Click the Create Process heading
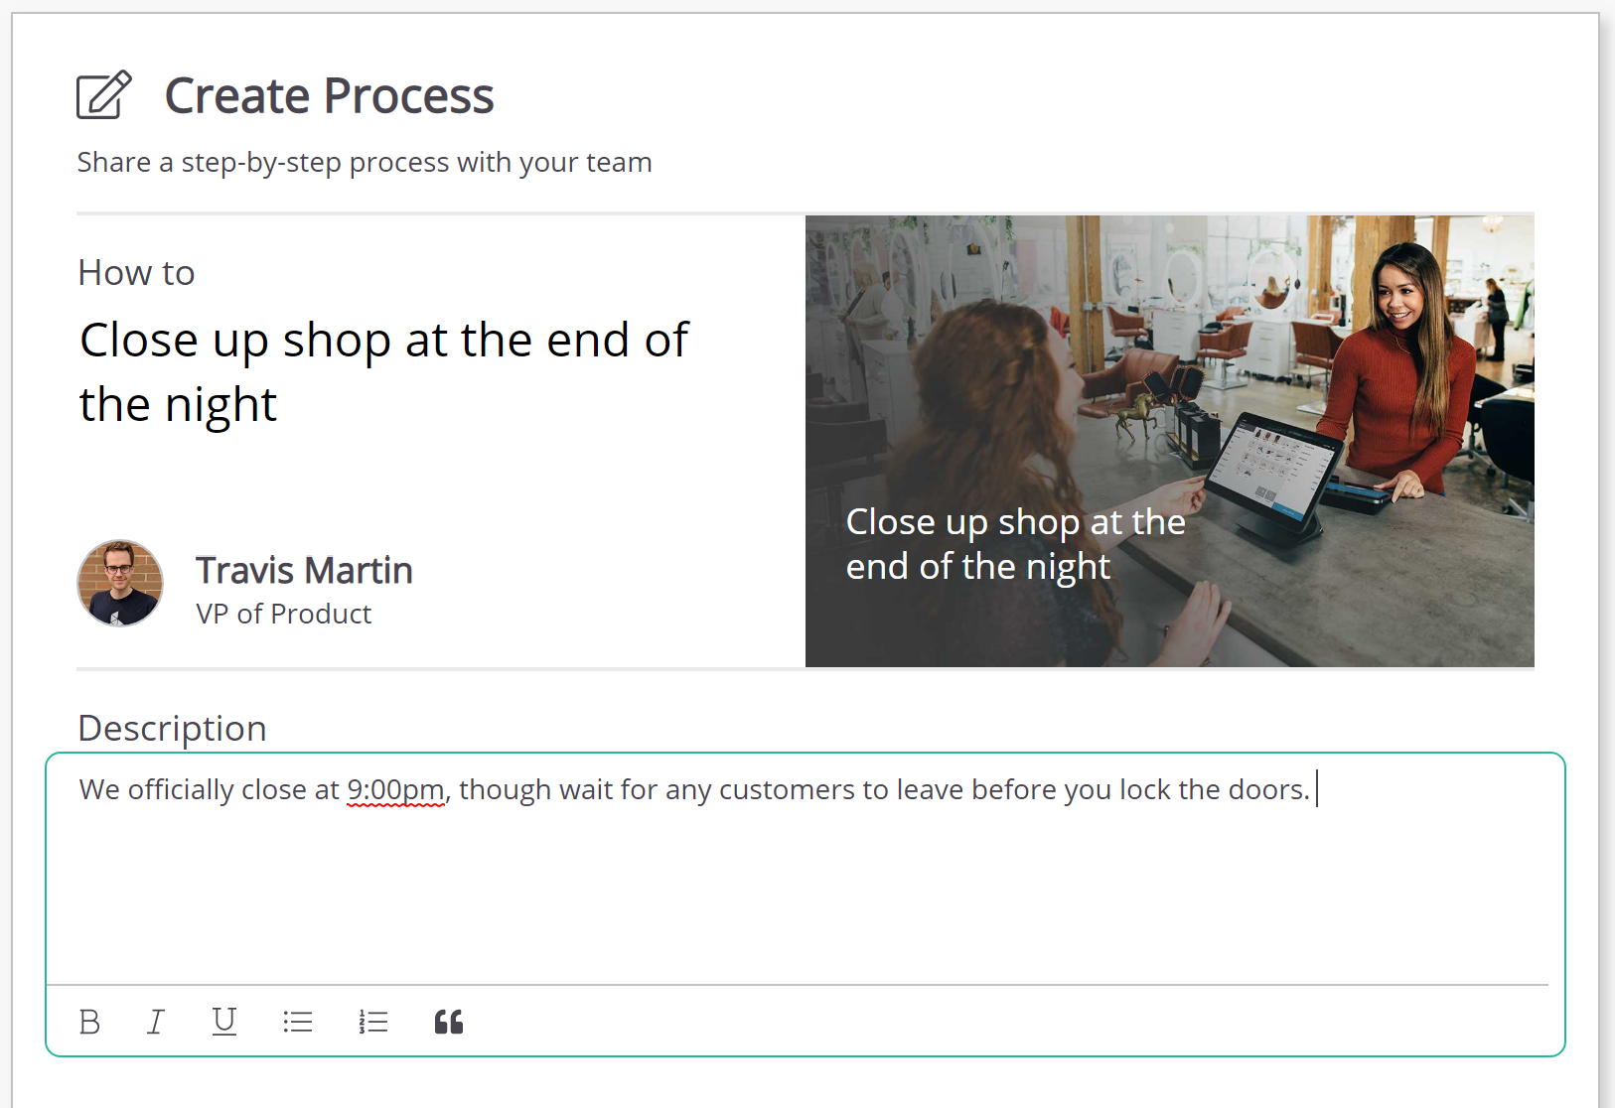Viewport: 1615px width, 1108px height. (329, 96)
